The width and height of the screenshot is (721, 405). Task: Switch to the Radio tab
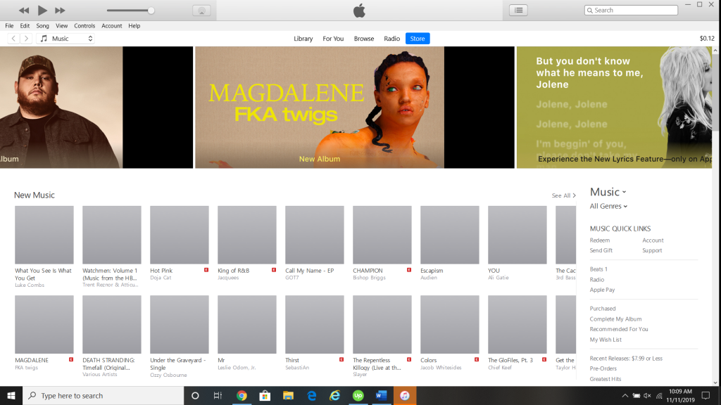tap(391, 39)
